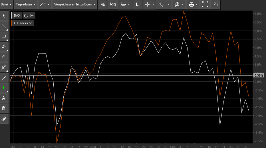The height and width of the screenshot is (148, 266).
Task: Pick the fan lines drawing tool
Action: pos(4,47)
